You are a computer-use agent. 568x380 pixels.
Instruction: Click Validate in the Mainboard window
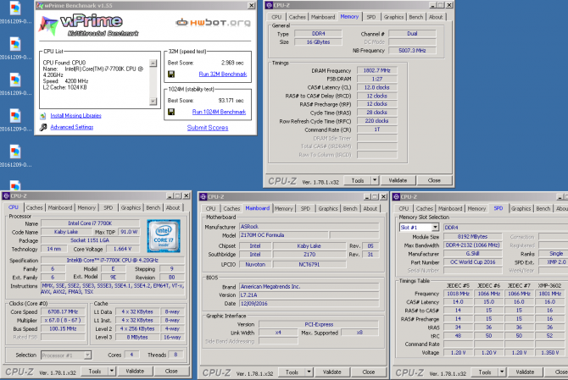[x=331, y=372]
